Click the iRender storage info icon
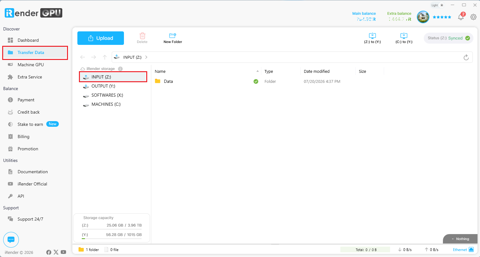The width and height of the screenshot is (480, 257). [x=120, y=69]
